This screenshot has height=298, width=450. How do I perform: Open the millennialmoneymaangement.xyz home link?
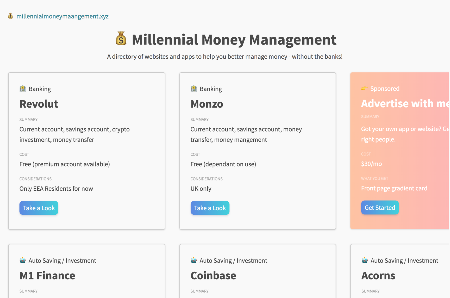point(63,16)
